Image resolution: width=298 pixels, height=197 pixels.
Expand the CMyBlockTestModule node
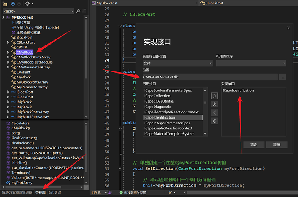tap(8, 62)
